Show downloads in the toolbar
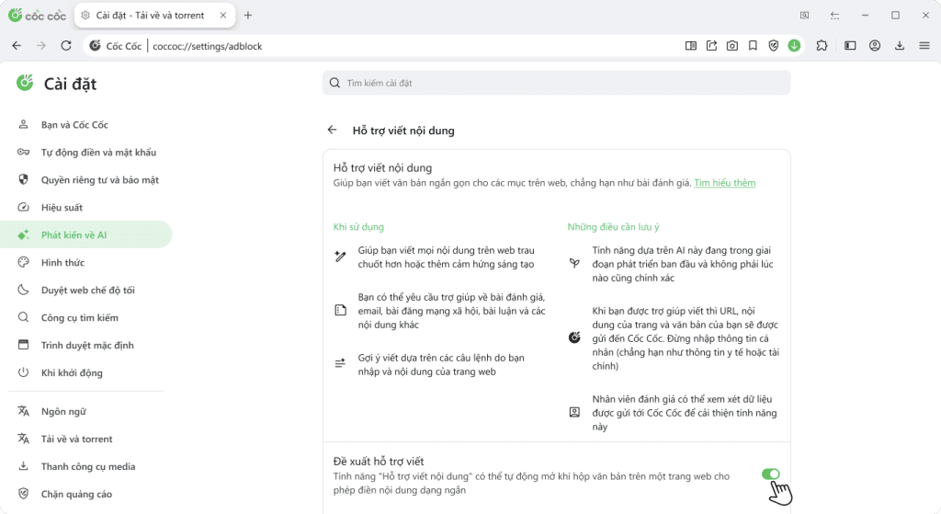Viewport: 941px width, 514px height. (900, 46)
